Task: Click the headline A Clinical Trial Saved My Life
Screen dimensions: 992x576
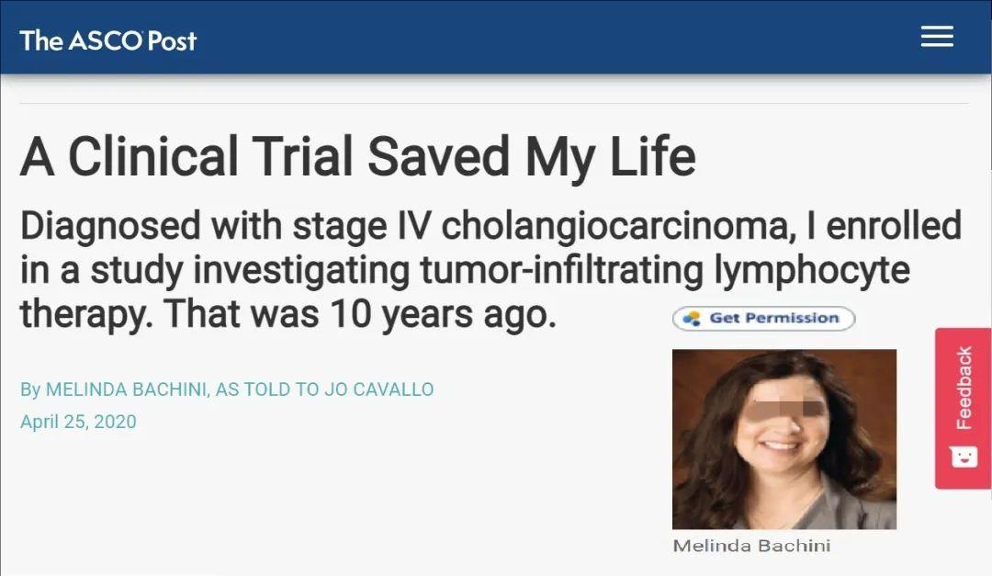Action: (x=358, y=157)
